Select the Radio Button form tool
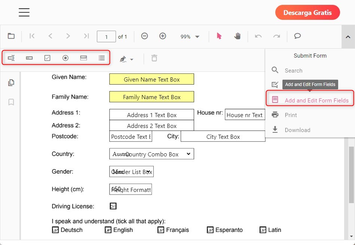Screen dimensions: 355x245 click(65, 58)
